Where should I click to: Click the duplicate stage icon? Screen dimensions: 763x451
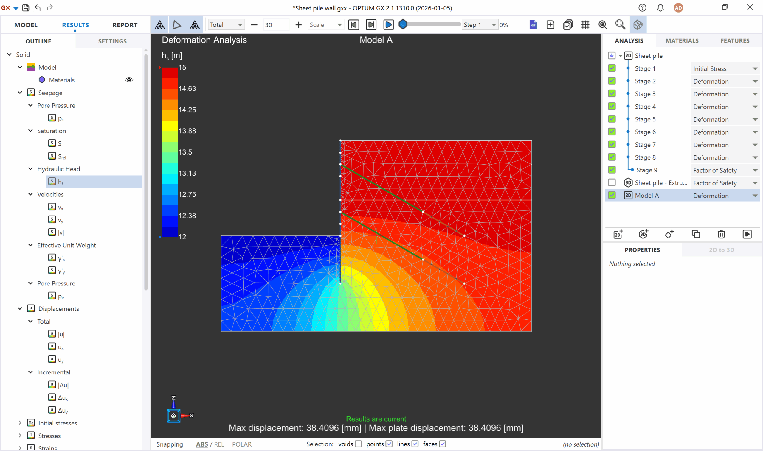click(696, 234)
